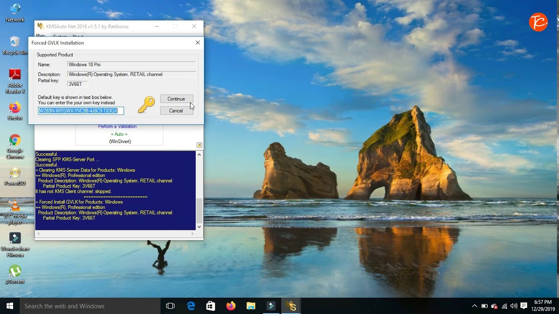Open Google Chrome desktop shortcut

pyautogui.click(x=15, y=147)
